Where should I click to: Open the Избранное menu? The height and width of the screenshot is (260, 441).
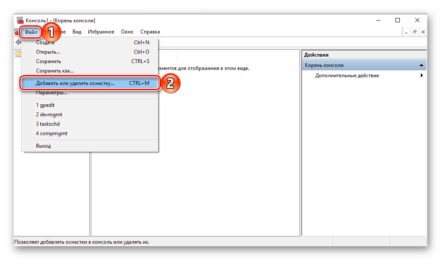pos(101,32)
